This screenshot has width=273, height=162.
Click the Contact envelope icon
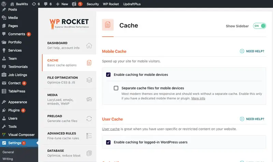click(x=4, y=83)
